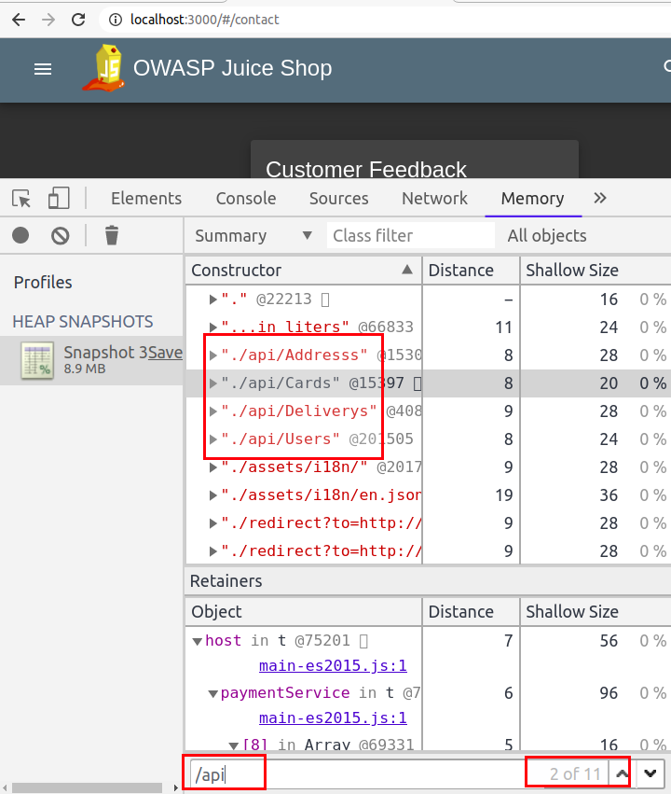Click the Constructor column sort arrow

pos(407,270)
